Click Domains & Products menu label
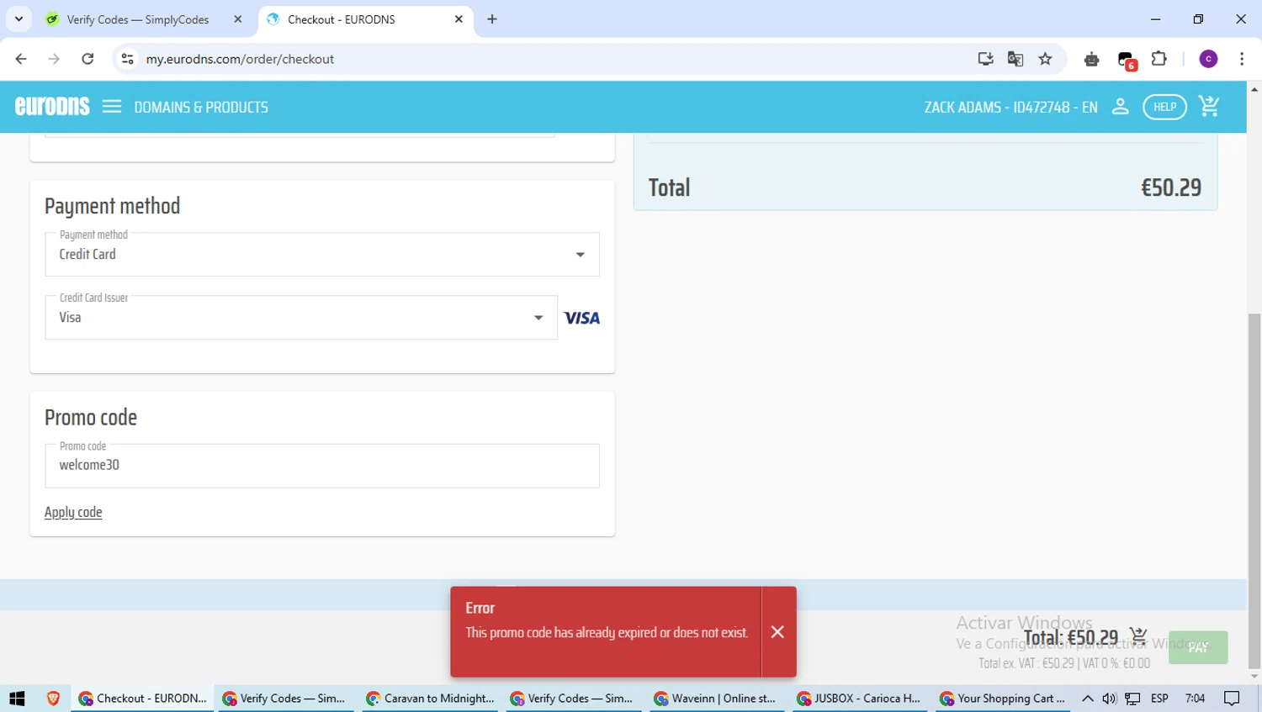The image size is (1262, 712). 201,107
